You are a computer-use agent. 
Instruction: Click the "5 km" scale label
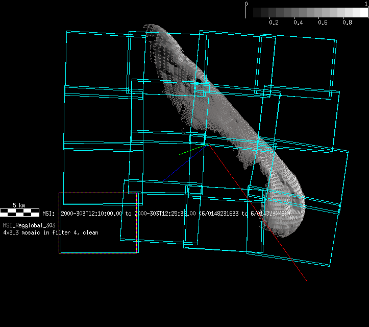19,205
